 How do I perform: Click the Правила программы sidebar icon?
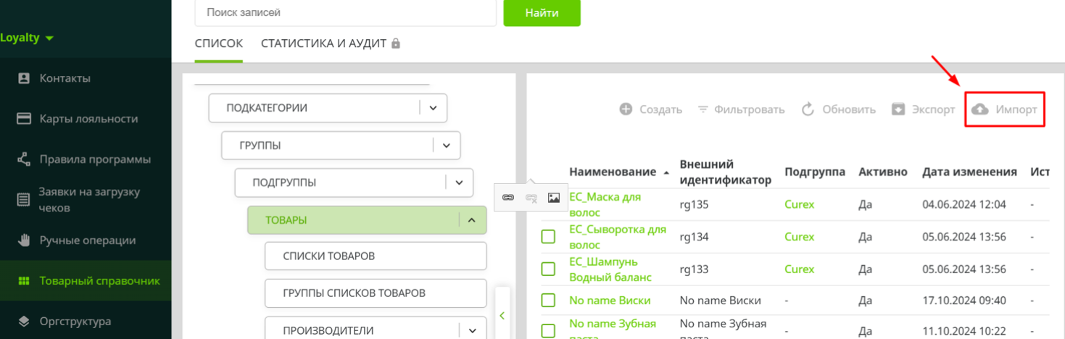[x=24, y=159]
